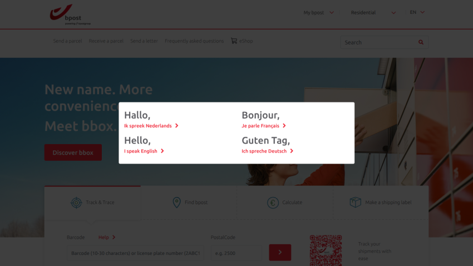The width and height of the screenshot is (473, 266).
Task: Click the eShop cart icon
Action: click(x=234, y=41)
